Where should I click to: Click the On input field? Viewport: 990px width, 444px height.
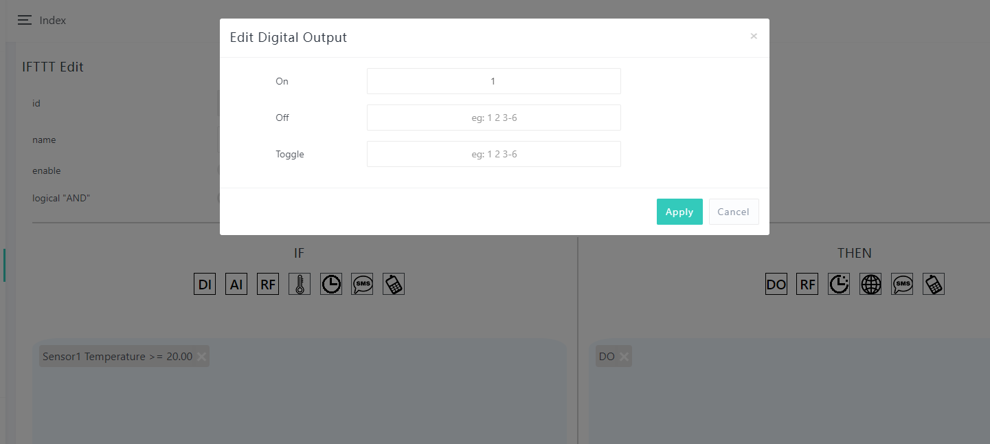(x=493, y=81)
